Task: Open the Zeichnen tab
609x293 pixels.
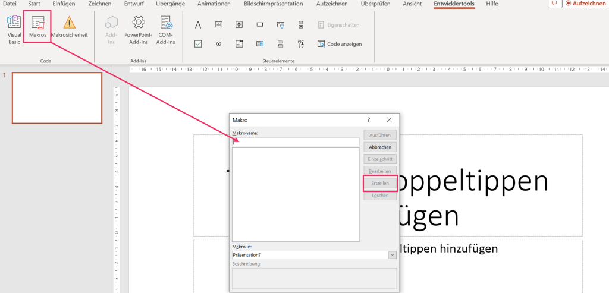Action: coord(99,4)
